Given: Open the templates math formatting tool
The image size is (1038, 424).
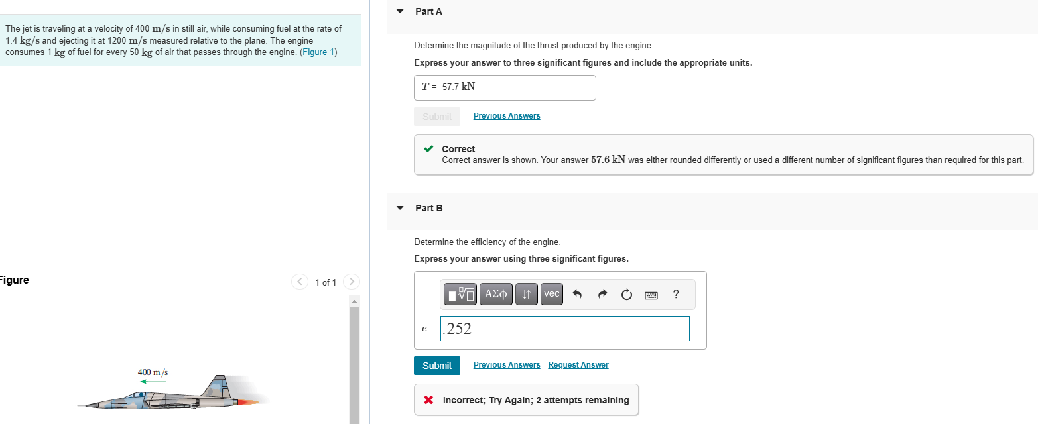Looking at the screenshot, I should pos(460,294).
